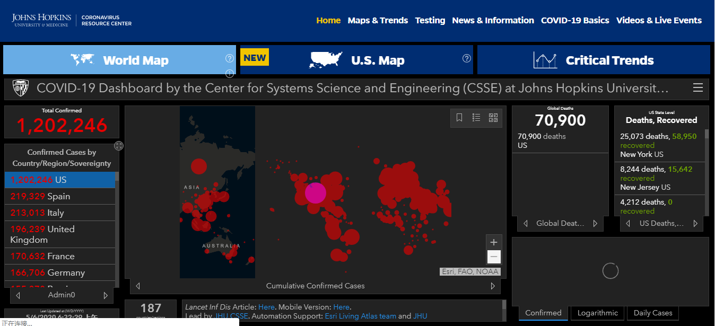Open the map bookmarks icon
Image resolution: width=715 pixels, height=326 pixels.
(459, 118)
